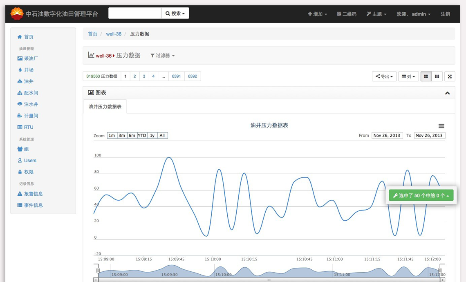Open the 过滤器 filter dropdown

163,56
